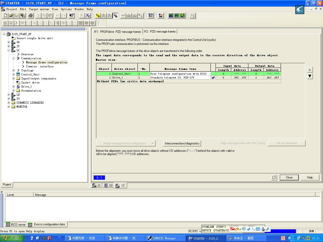The image size is (323, 242).
Task: Click the middle green function generator icon
Action: 177,16
